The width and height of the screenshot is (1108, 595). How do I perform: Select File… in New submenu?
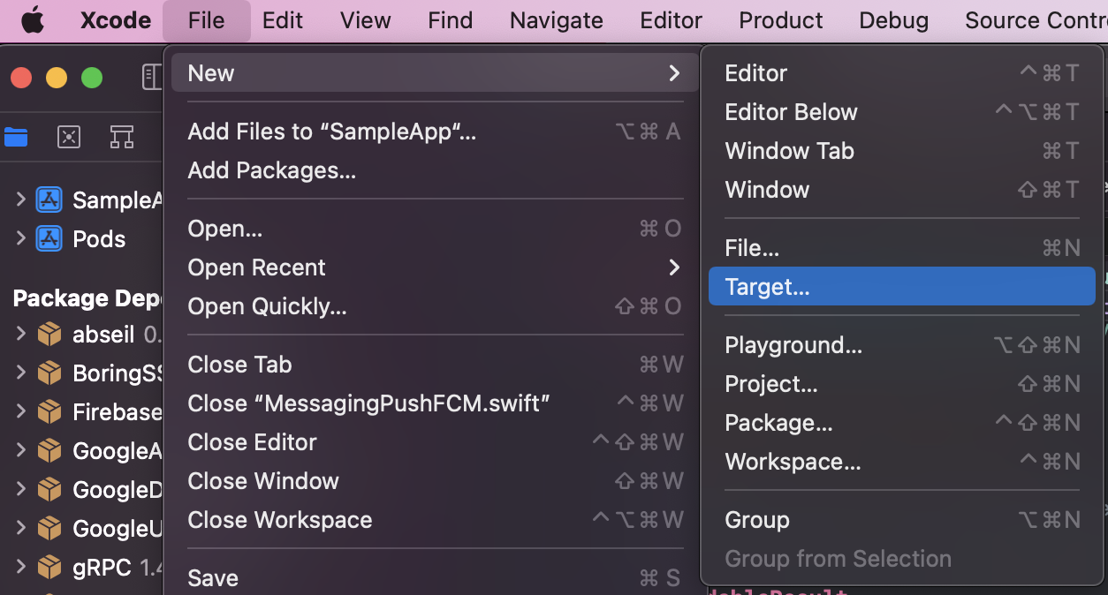[902, 248]
